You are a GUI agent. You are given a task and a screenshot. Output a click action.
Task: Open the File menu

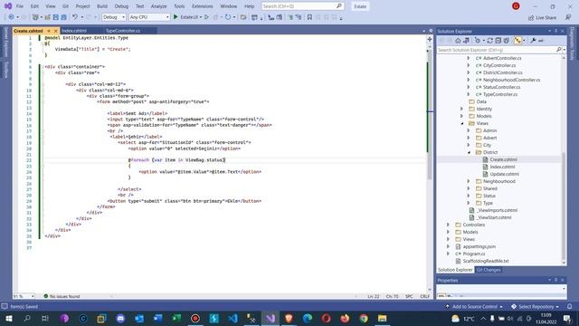[x=20, y=6]
